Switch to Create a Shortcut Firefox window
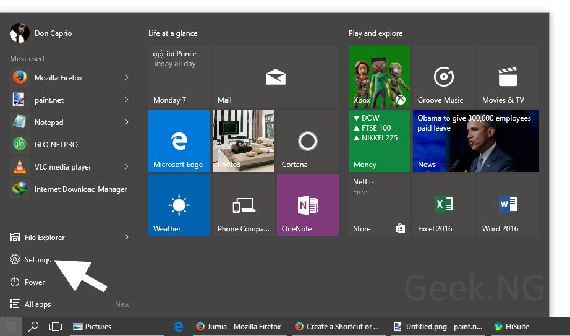The height and width of the screenshot is (336, 570). point(338,327)
